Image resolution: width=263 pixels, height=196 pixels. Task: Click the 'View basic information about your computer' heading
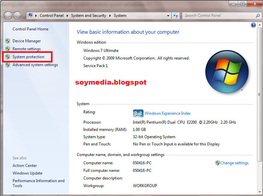(128, 32)
